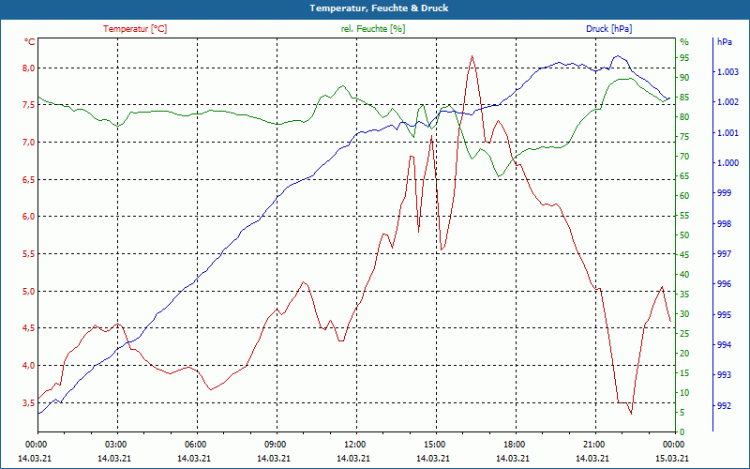
Task: Click the green '50' humidity axis value
Action: 684,235
